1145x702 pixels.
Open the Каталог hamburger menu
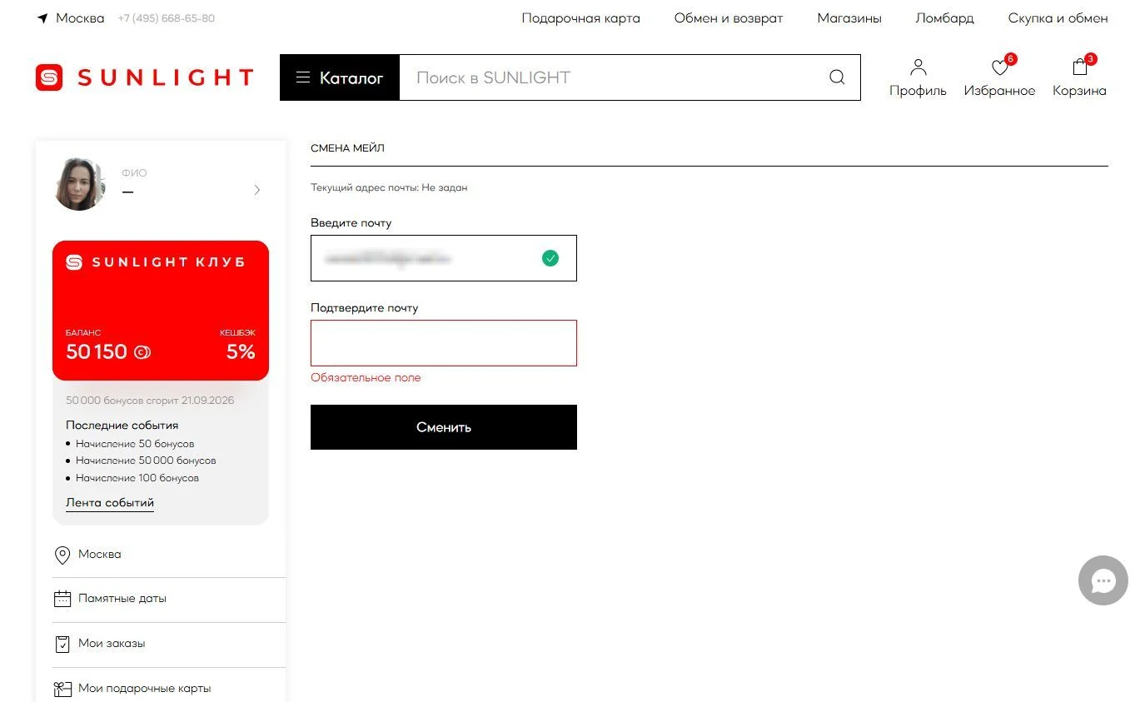pos(340,77)
